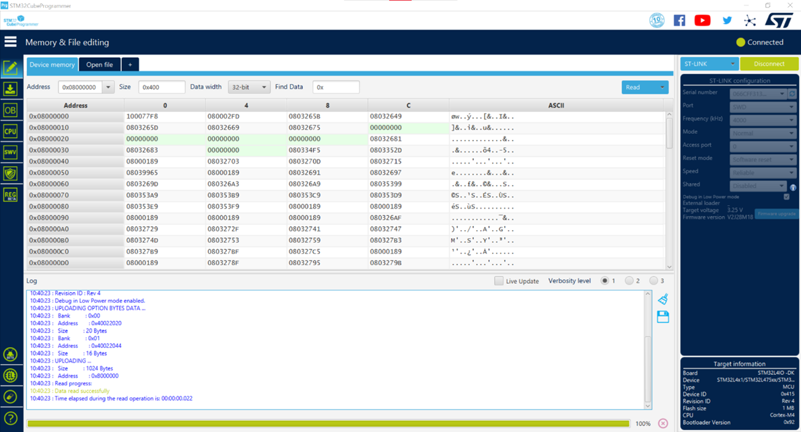
Task: Expand the Read button dropdown arrow
Action: point(662,87)
